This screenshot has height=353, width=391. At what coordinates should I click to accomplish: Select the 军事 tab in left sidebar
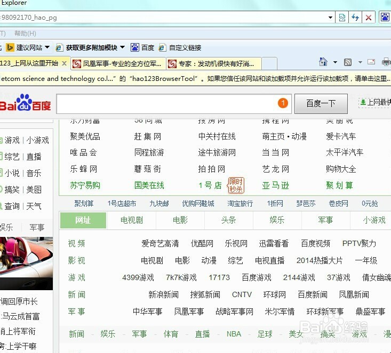(37, 227)
